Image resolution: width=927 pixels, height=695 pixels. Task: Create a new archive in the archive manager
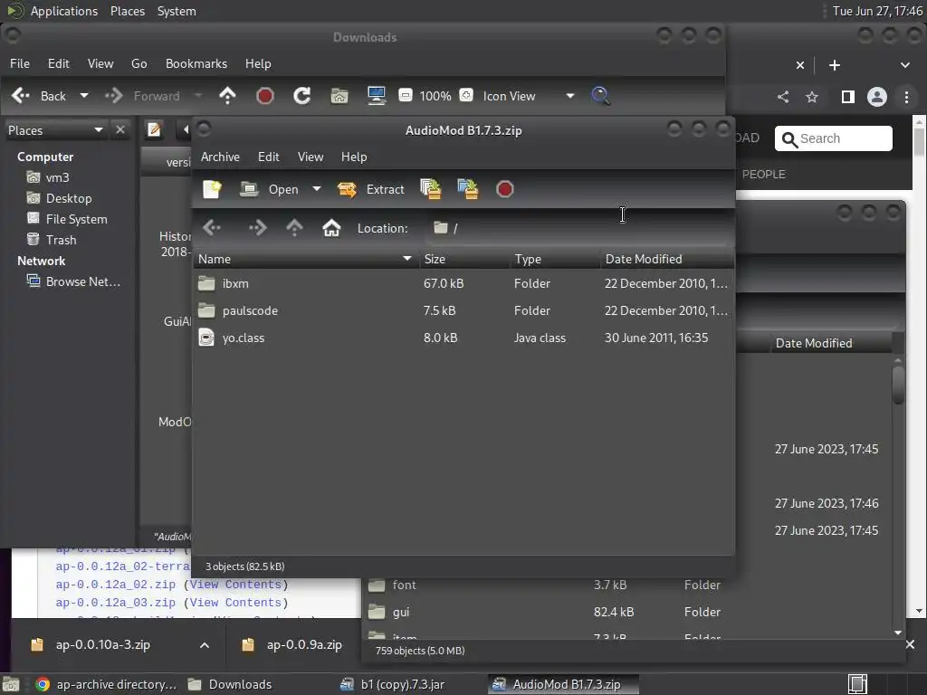tap(212, 189)
